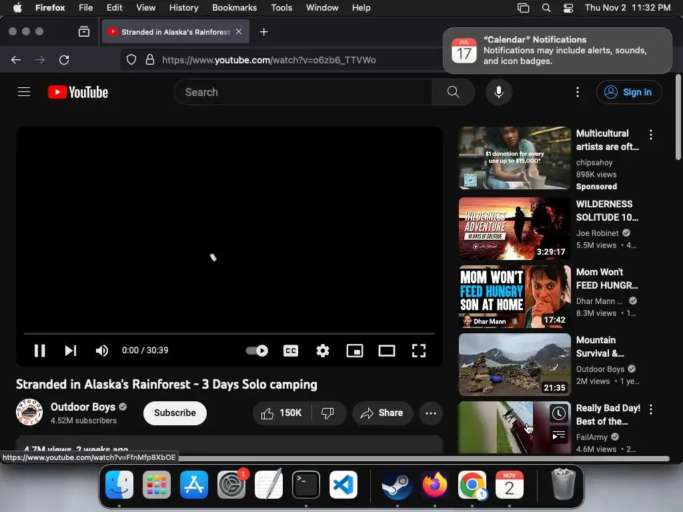
Task: Open Spotlight search in menu bar
Action: click(x=546, y=7)
